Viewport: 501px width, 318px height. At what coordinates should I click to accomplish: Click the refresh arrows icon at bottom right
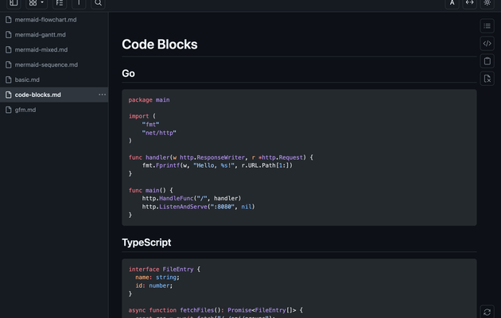click(487, 312)
